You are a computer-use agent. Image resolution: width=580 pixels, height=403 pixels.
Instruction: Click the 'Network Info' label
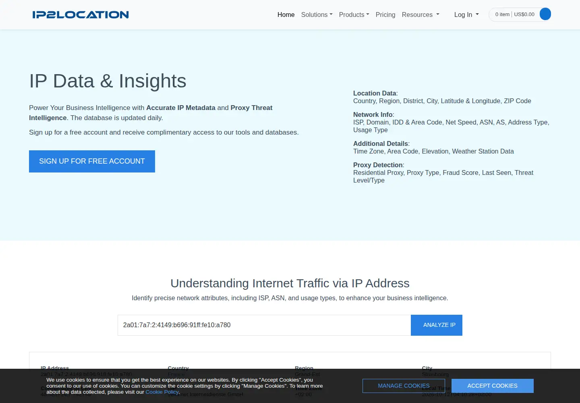point(373,114)
